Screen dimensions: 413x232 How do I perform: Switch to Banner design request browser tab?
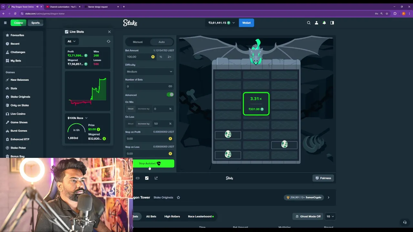coord(101,6)
